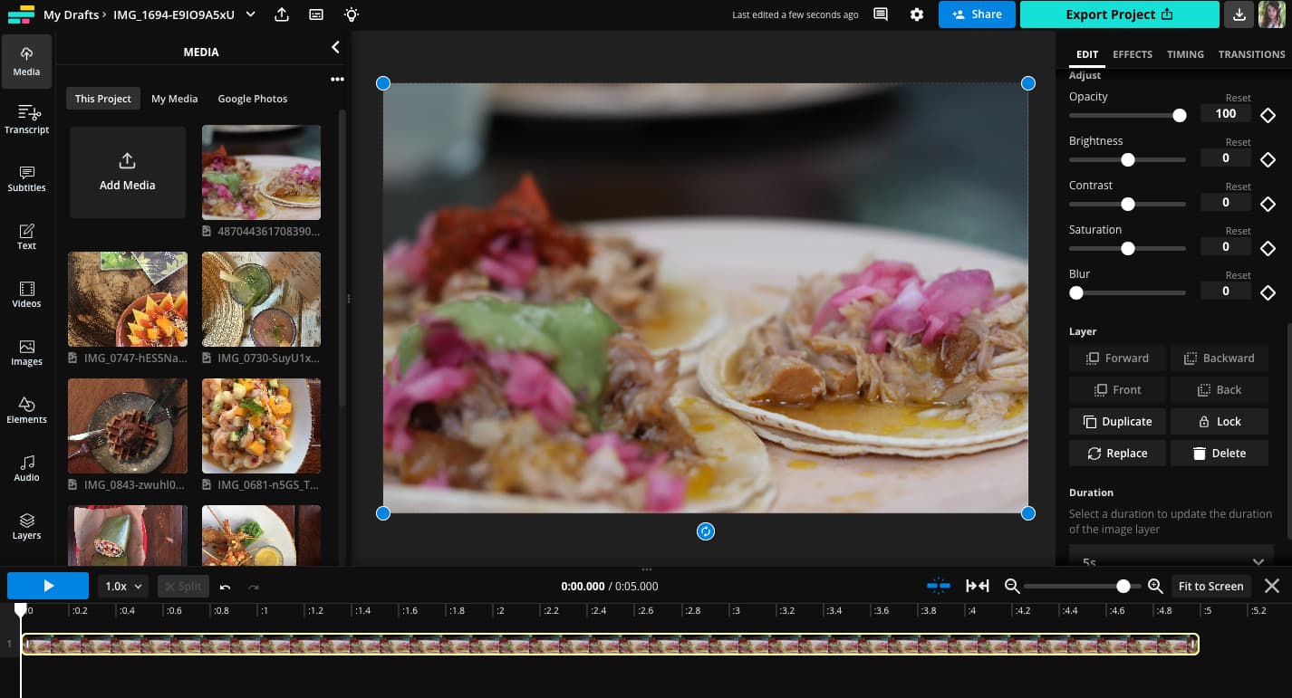The width and height of the screenshot is (1292, 698).
Task: Open project settings gear icon
Action: [x=917, y=14]
